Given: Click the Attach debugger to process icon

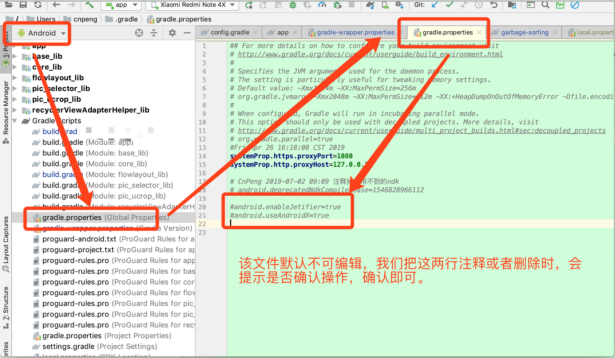Looking at the screenshot, I should coord(337,5).
